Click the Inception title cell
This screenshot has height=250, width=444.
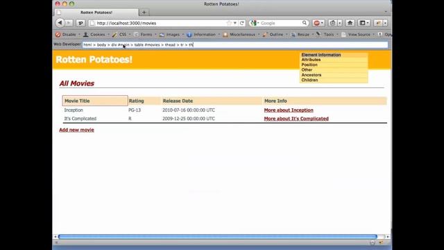[74, 110]
